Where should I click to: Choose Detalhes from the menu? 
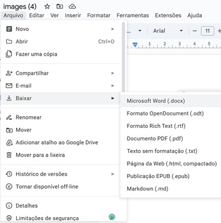click(x=61, y=206)
